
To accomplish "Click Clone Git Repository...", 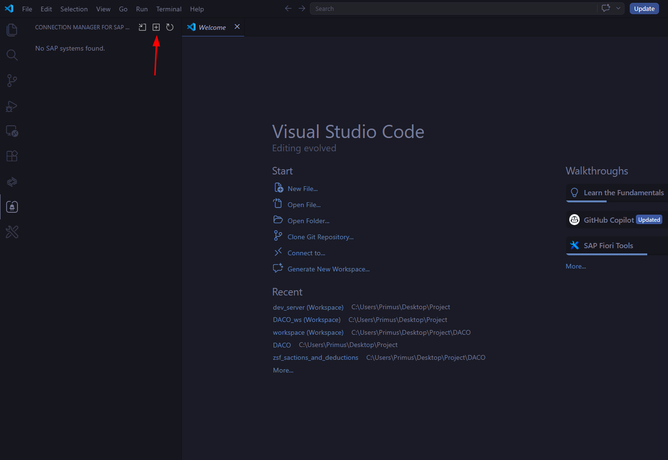I will click(320, 237).
